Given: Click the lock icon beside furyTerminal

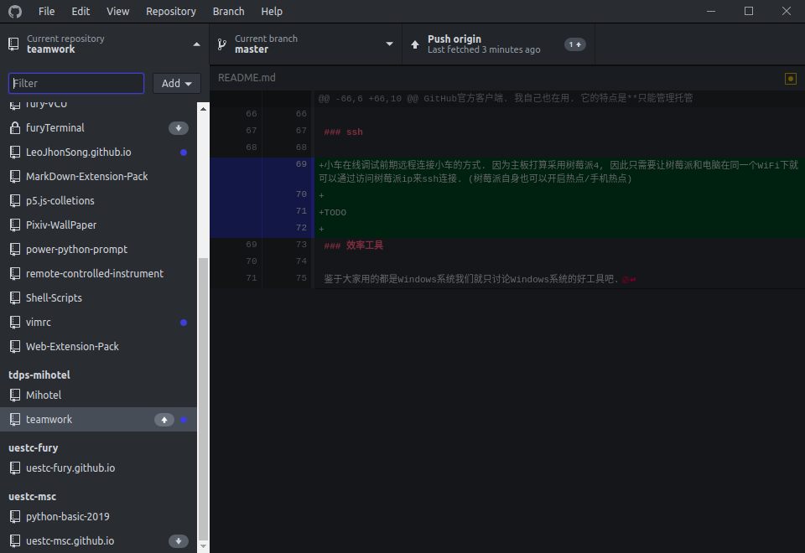Looking at the screenshot, I should pos(14,128).
